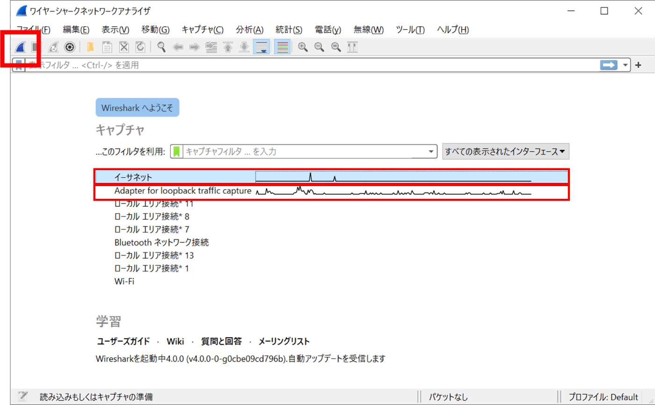Start capturing packets with the shark fin icon
The height and width of the screenshot is (405, 655).
coord(20,47)
